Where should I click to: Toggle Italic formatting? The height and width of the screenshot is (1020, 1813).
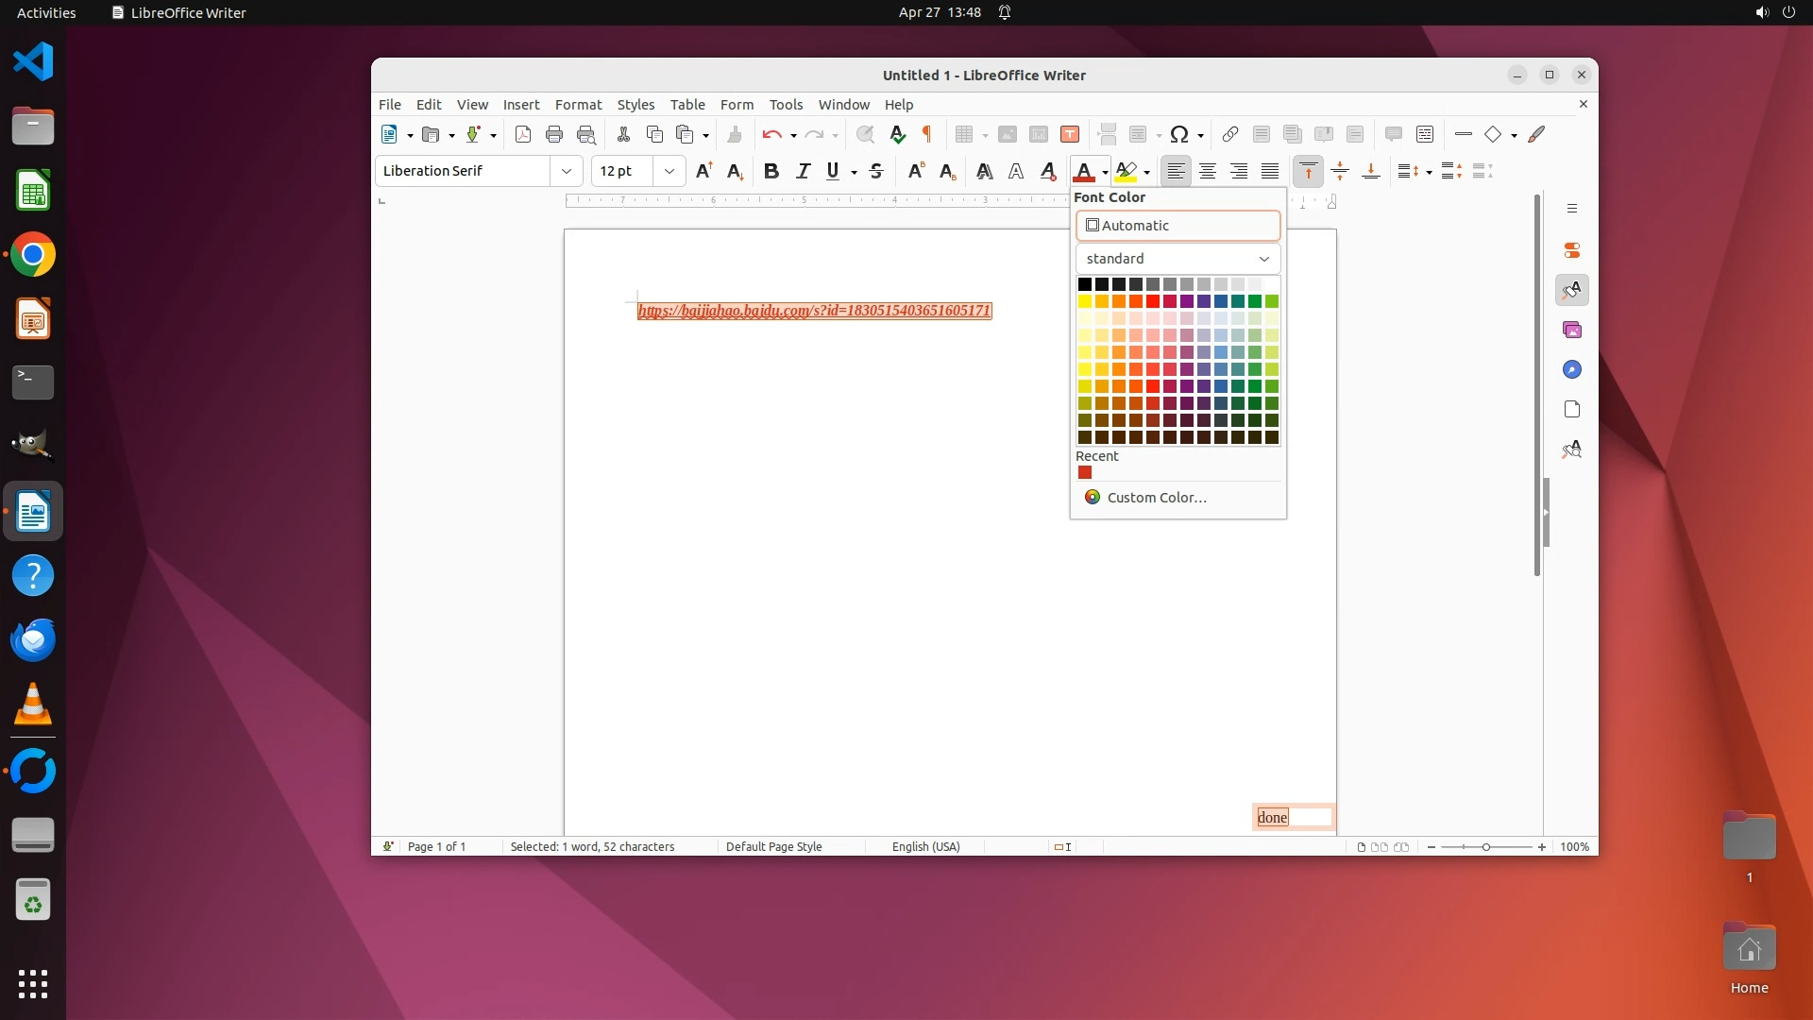tap(803, 171)
